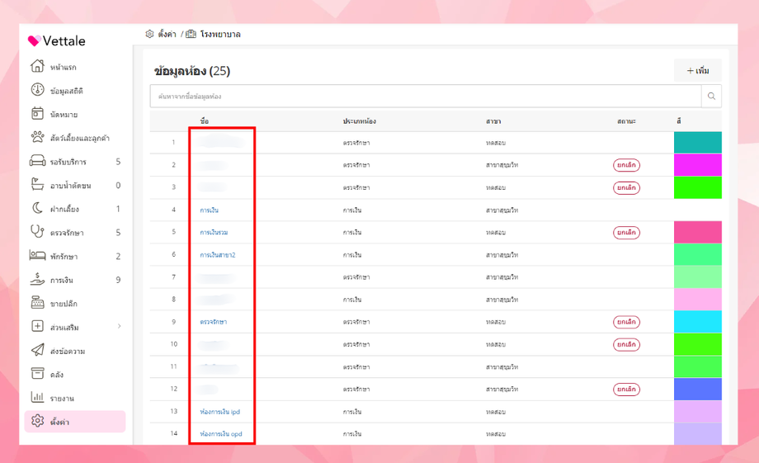Click the ยกเลิก badge in row 5
The height and width of the screenshot is (463, 759).
[626, 233]
